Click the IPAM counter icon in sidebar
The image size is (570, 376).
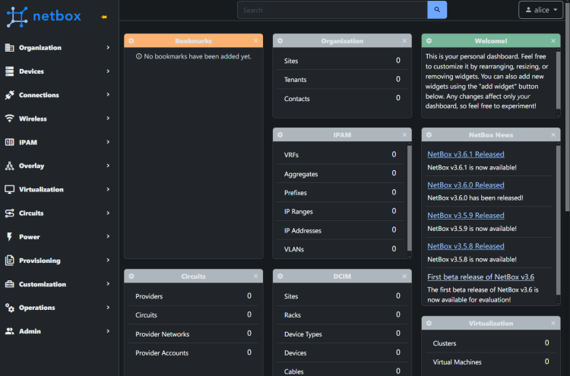point(9,142)
